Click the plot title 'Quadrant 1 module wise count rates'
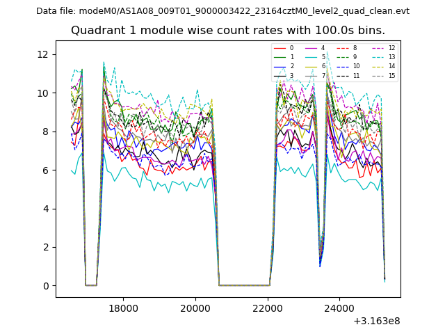The image size is (445, 334). point(227,31)
